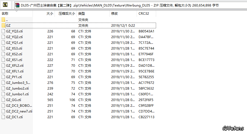This screenshot has height=134, width=247.
Task: Select file name GZ_XS1.cti
Action: click(14, 60)
